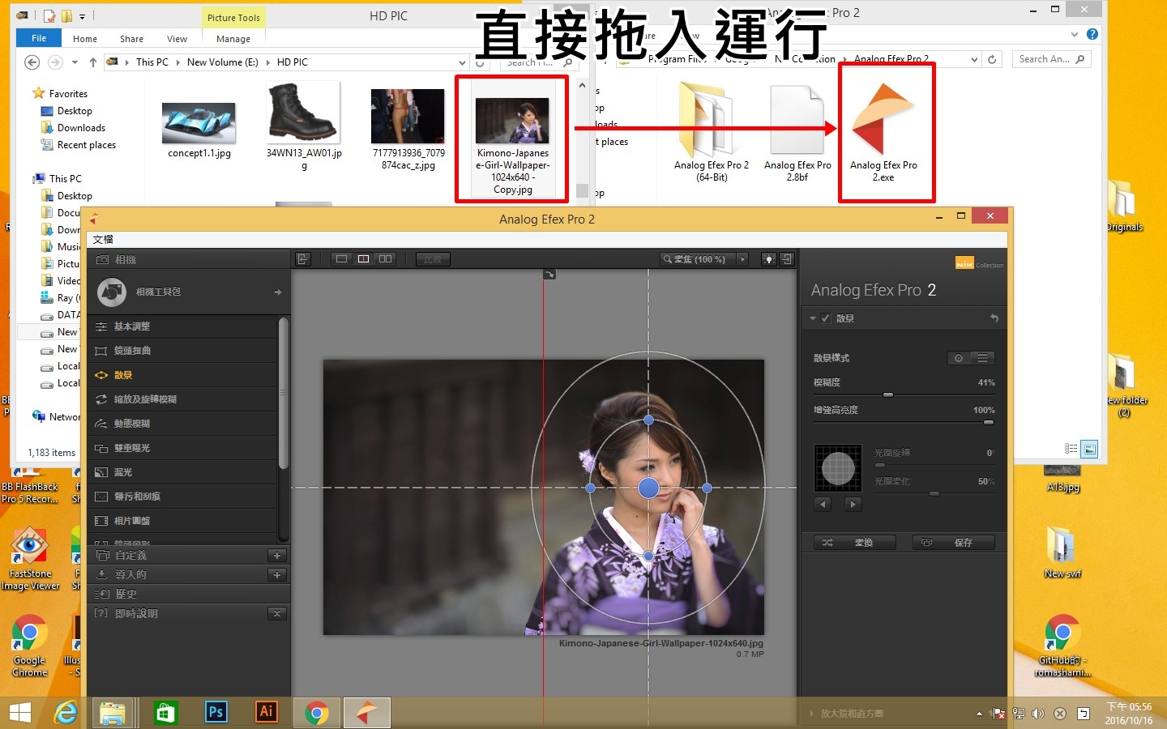
Task: Open 縮放及旋轉模糊 zoom and rotate blur
Action: (182, 399)
